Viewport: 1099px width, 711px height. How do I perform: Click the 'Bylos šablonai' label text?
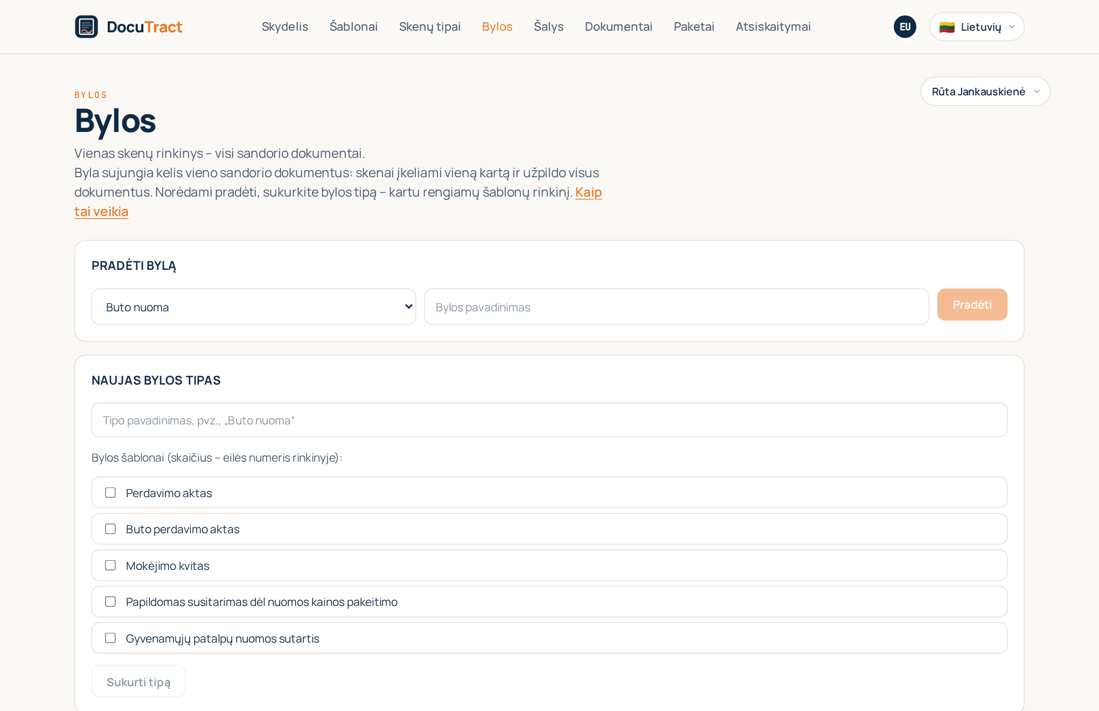pos(217,458)
